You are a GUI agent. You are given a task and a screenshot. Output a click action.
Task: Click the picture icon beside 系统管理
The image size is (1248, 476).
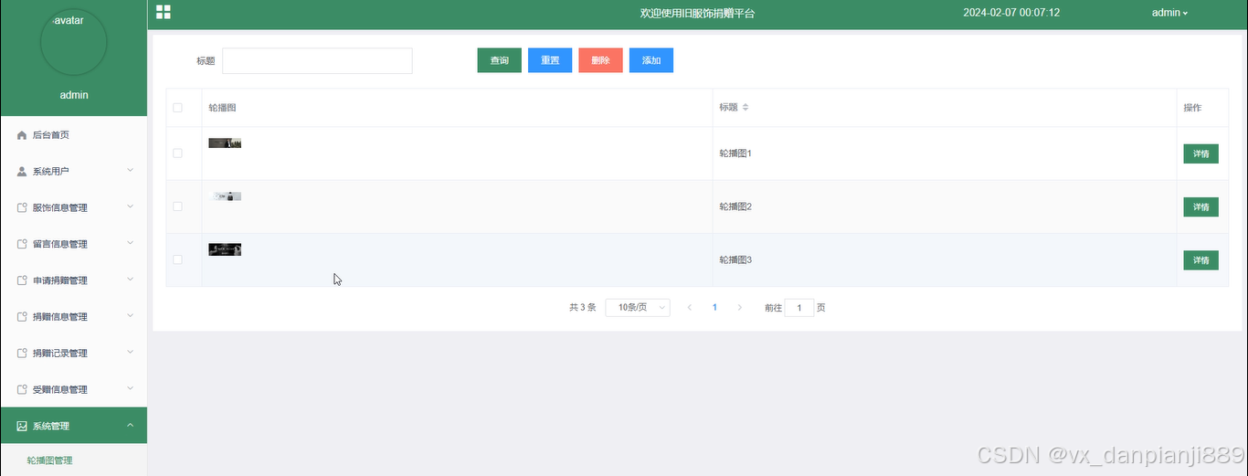click(x=22, y=426)
